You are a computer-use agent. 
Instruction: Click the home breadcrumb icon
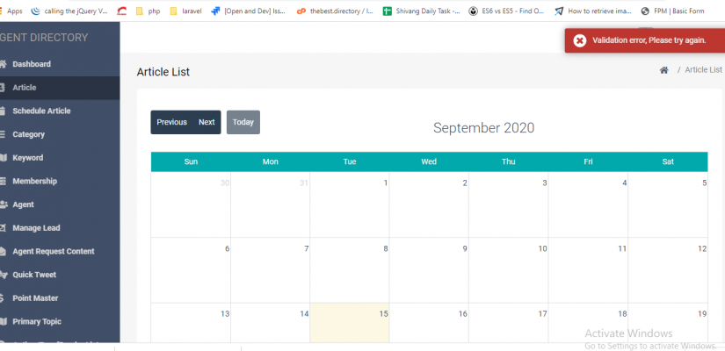[x=663, y=70]
